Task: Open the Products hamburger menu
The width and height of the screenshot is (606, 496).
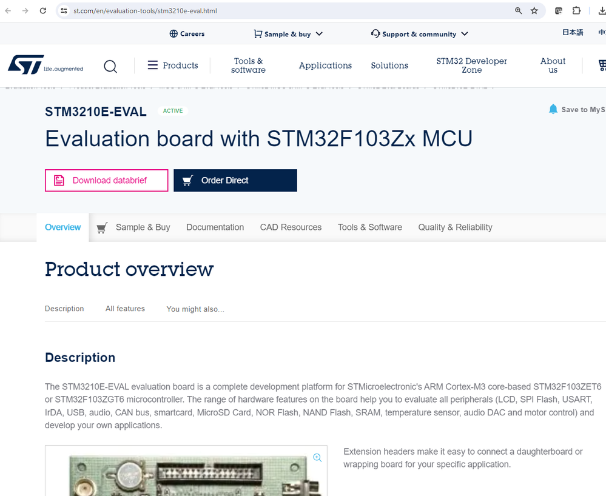Action: [x=173, y=65]
